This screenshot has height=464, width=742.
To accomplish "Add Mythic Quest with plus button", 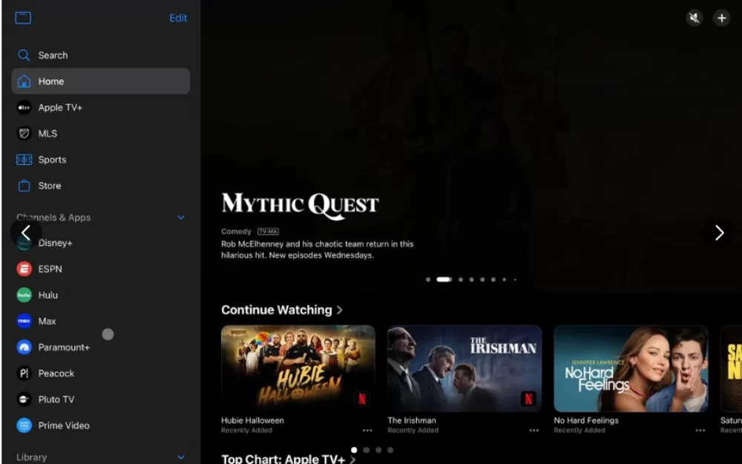I will click(721, 18).
